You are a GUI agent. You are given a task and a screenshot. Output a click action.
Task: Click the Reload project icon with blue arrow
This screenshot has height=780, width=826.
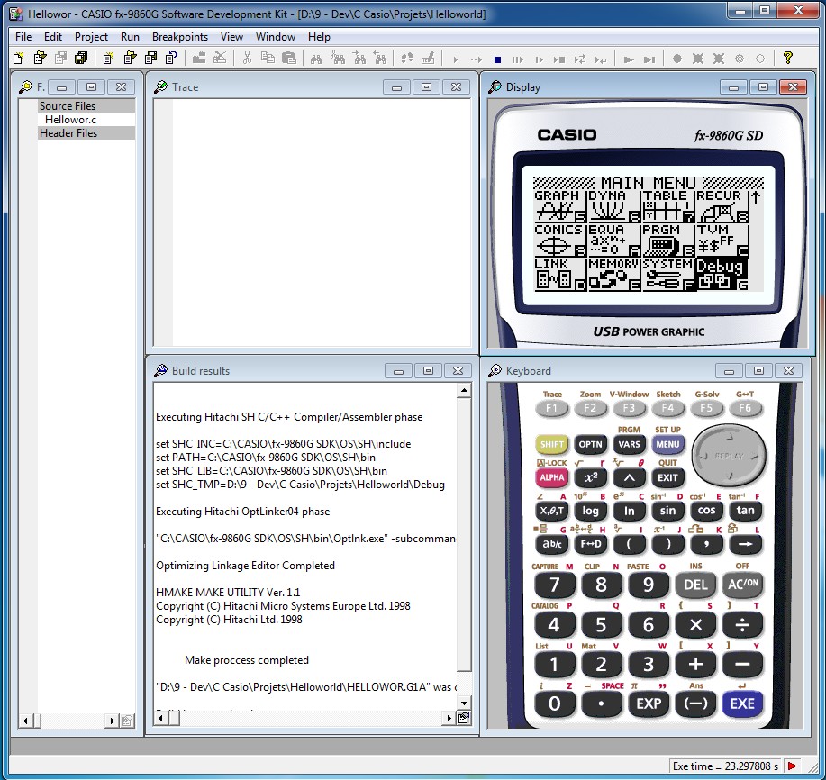(x=172, y=58)
